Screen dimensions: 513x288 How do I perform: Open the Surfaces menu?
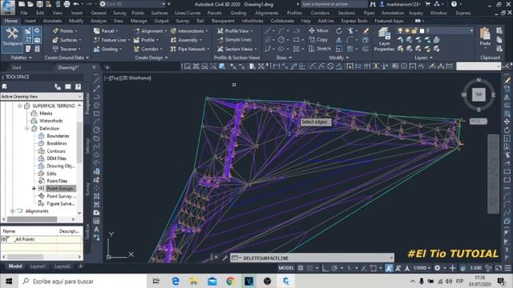click(160, 13)
